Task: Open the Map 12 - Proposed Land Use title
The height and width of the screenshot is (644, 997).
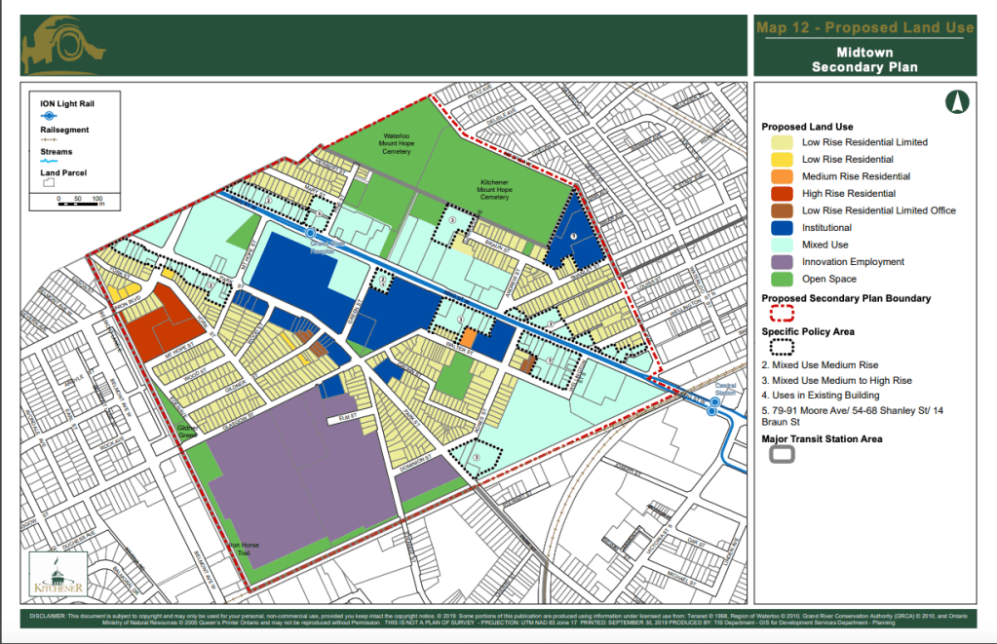Action: click(863, 27)
